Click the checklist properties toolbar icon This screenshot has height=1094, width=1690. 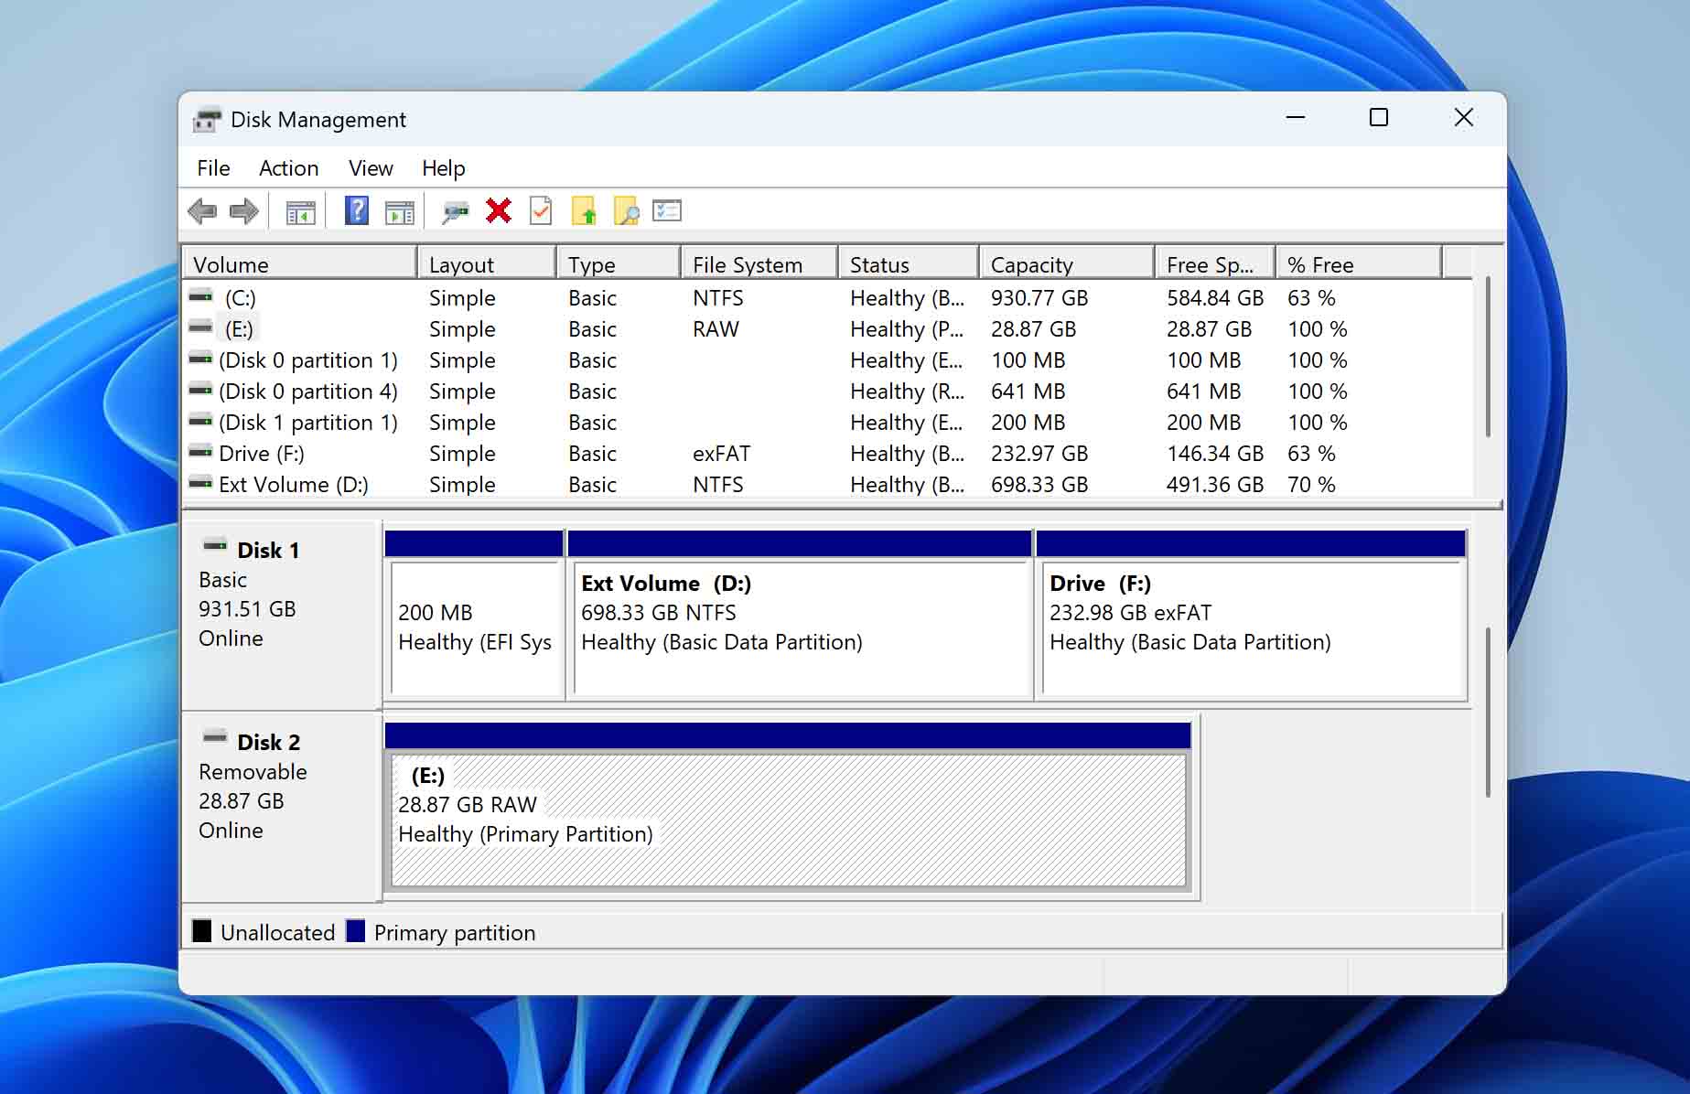point(667,210)
